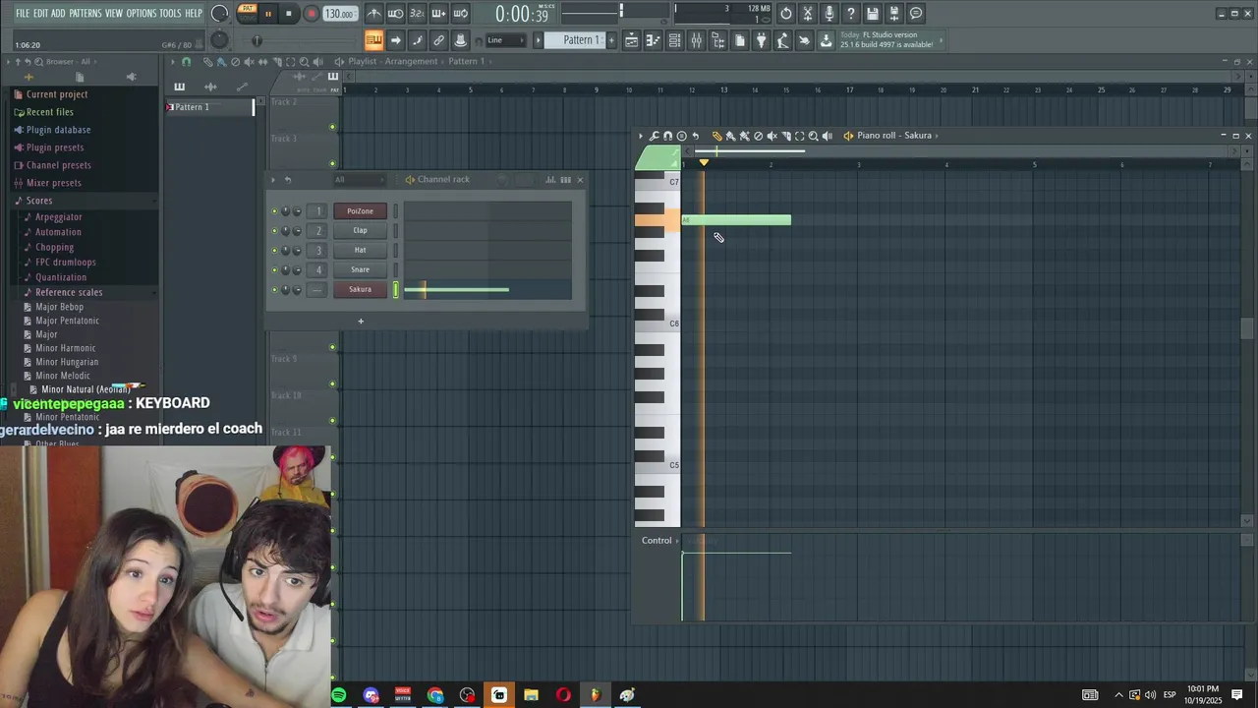Select the Sakura channel button
This screenshot has height=708, width=1258.
360,289
